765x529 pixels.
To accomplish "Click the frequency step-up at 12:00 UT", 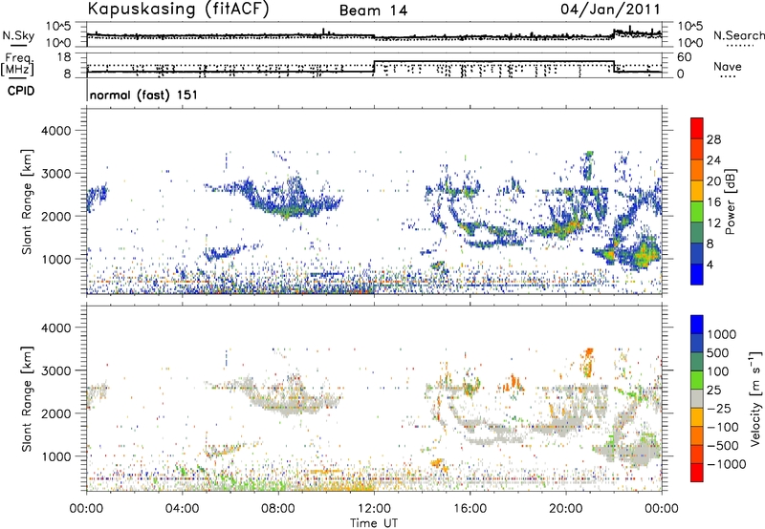I will coord(374,67).
